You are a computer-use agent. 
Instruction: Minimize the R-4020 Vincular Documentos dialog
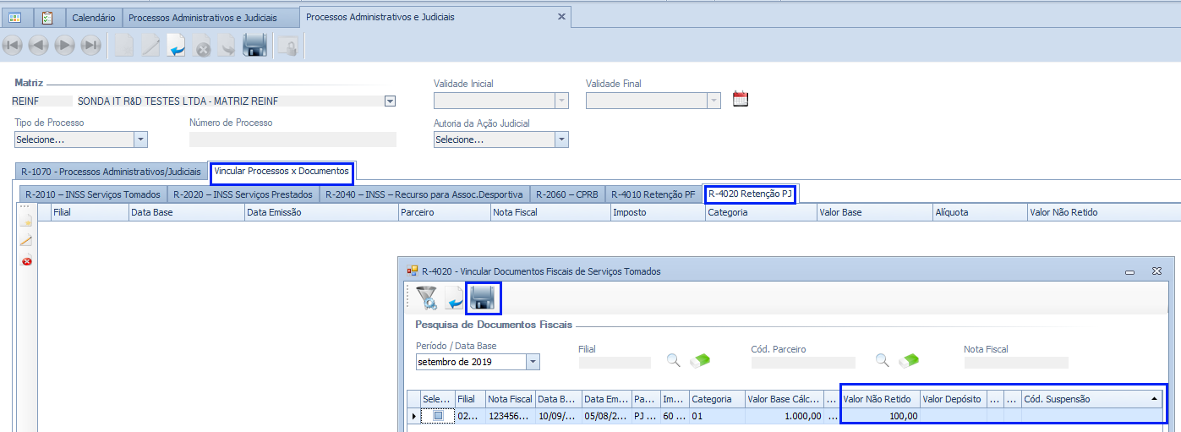[1129, 272]
